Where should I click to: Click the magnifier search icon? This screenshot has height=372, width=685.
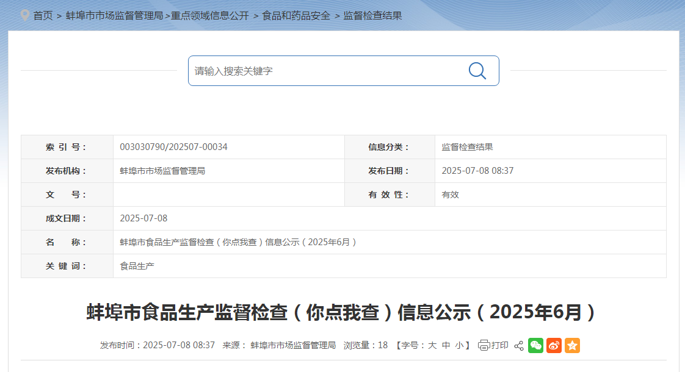point(477,71)
